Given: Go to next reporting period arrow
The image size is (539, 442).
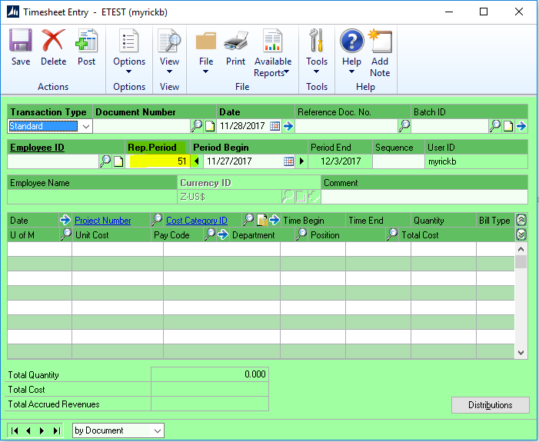Looking at the screenshot, I should click(x=301, y=161).
